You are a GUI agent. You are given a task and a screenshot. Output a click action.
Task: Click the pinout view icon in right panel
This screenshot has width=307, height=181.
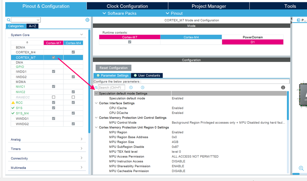pos(298,20)
